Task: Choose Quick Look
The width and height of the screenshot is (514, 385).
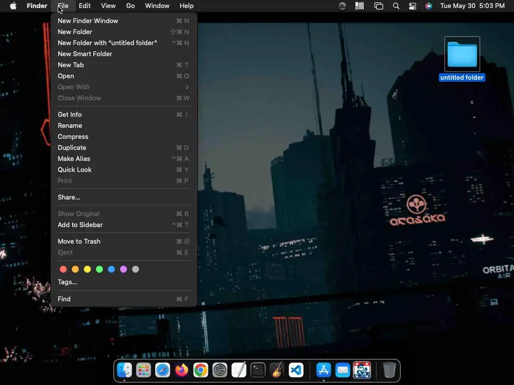Action: [124, 169]
